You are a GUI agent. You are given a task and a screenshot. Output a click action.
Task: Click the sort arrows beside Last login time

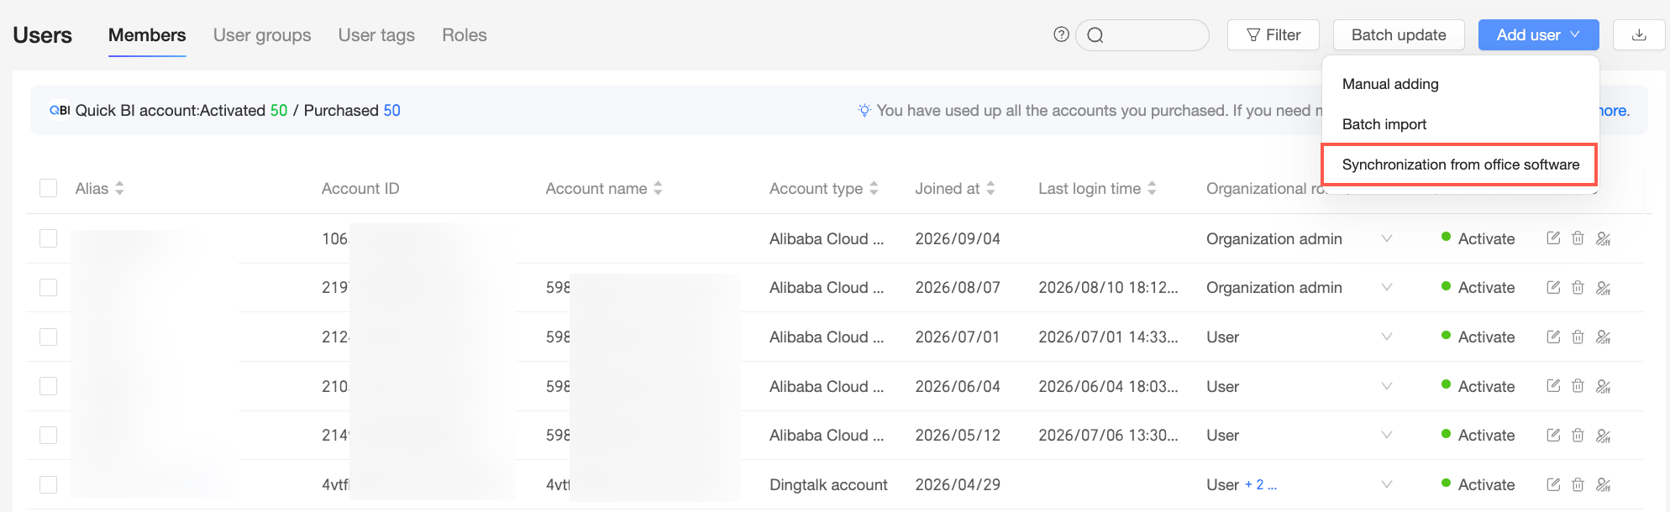[x=1152, y=188]
